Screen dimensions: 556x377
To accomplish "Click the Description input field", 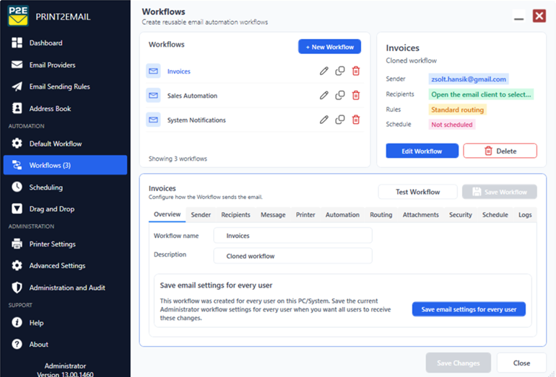I will [292, 256].
